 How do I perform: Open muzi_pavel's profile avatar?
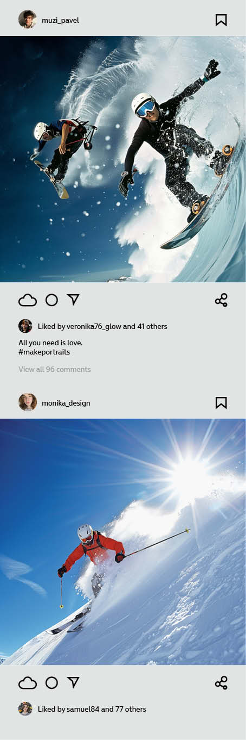[28, 20]
